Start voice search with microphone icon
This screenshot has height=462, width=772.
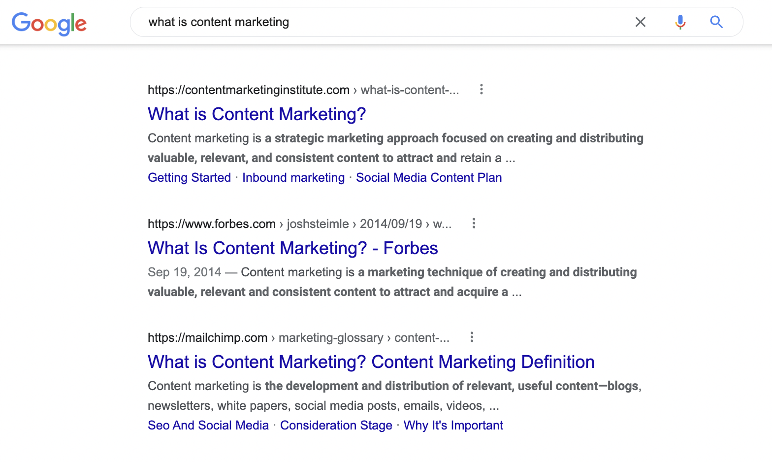(x=680, y=22)
